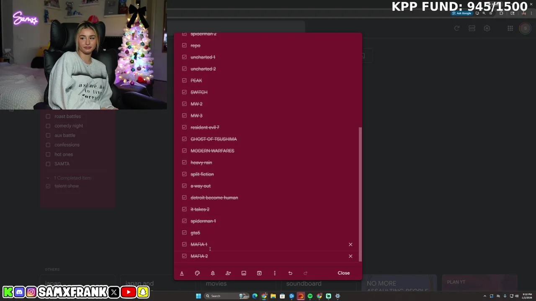This screenshot has height=301, width=536.
Task: Uncheck the PEAK checkbox
Action: pos(184,80)
